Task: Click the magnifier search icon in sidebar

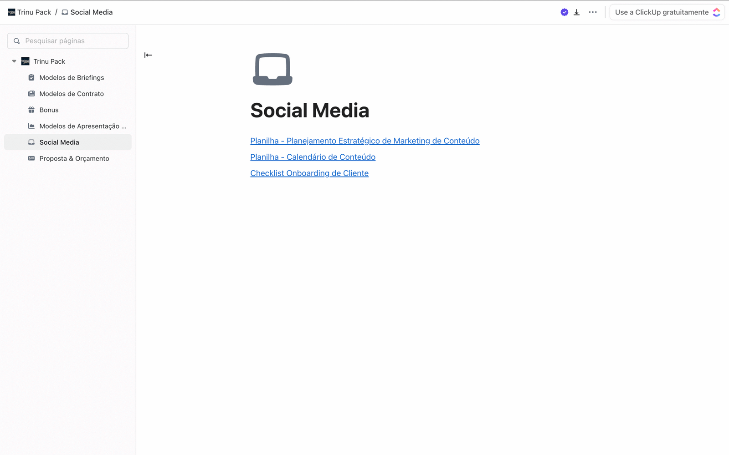Action: 17,41
